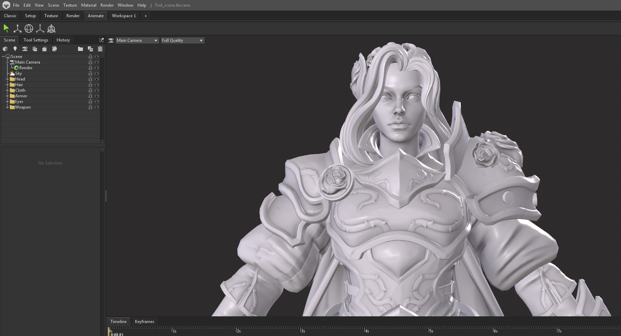
Task: Click the 3s mark on the timeline
Action: click(301, 330)
